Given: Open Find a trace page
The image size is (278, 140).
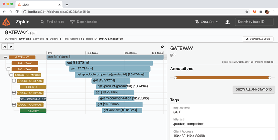Looking at the screenshot, I should click(52, 22).
